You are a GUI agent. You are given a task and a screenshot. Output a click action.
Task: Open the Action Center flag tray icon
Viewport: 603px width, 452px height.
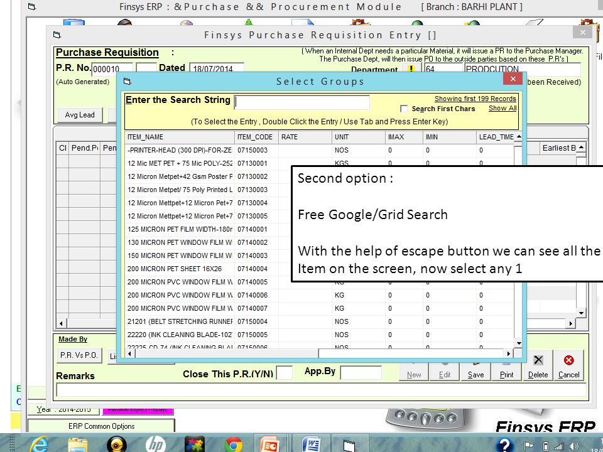pyautogui.click(x=529, y=446)
